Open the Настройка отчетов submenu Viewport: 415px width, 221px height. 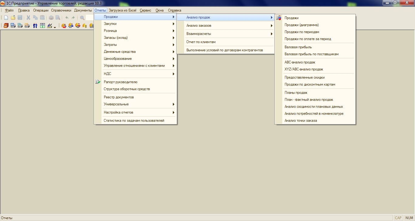click(x=135, y=112)
